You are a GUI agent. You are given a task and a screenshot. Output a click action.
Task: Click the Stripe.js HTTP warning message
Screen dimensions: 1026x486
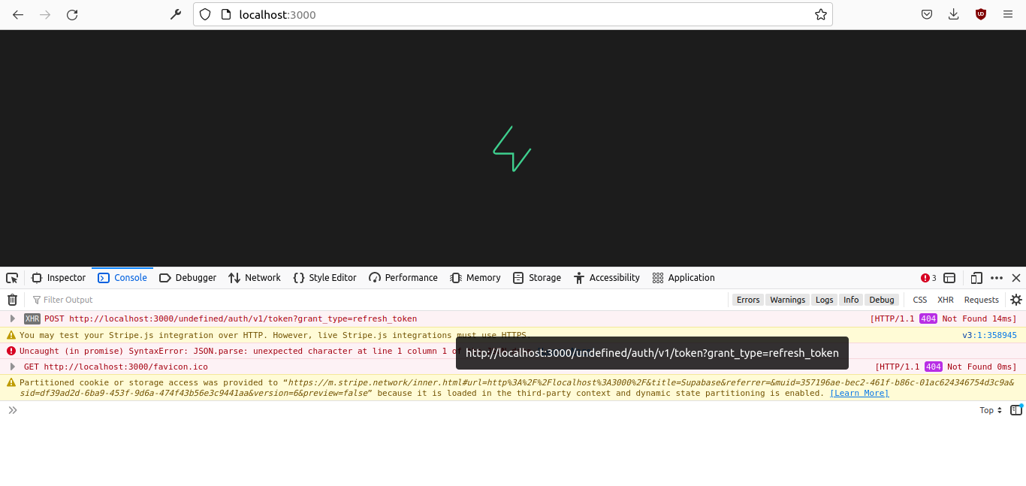[275, 336]
